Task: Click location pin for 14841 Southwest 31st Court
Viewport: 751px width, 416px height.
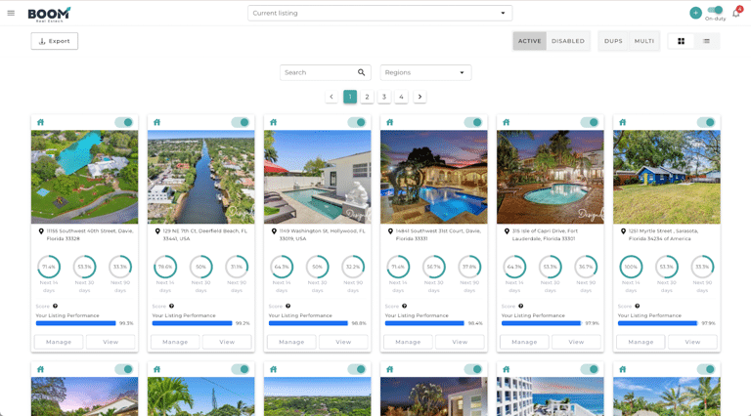Action: pos(390,231)
